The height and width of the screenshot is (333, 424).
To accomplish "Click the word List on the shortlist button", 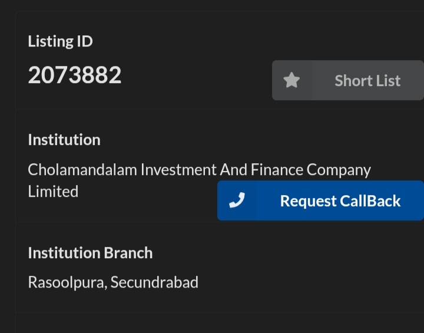I will point(388,81).
